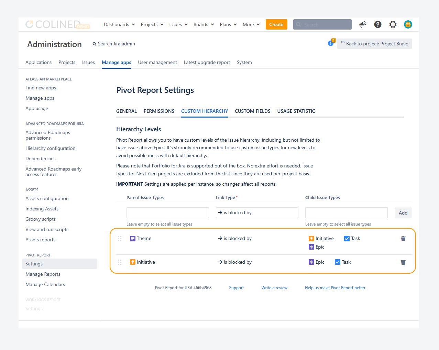439x350 pixels.
Task: Open App usage in sidebar
Action: [37, 108]
